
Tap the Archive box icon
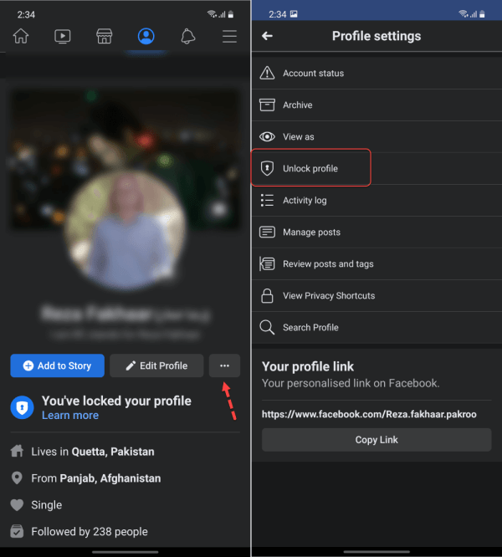(267, 105)
